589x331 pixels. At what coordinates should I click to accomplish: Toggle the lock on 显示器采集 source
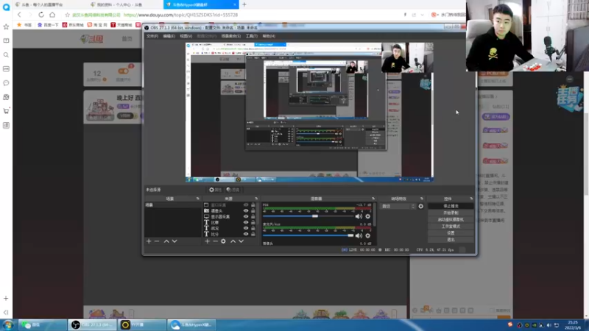253,216
